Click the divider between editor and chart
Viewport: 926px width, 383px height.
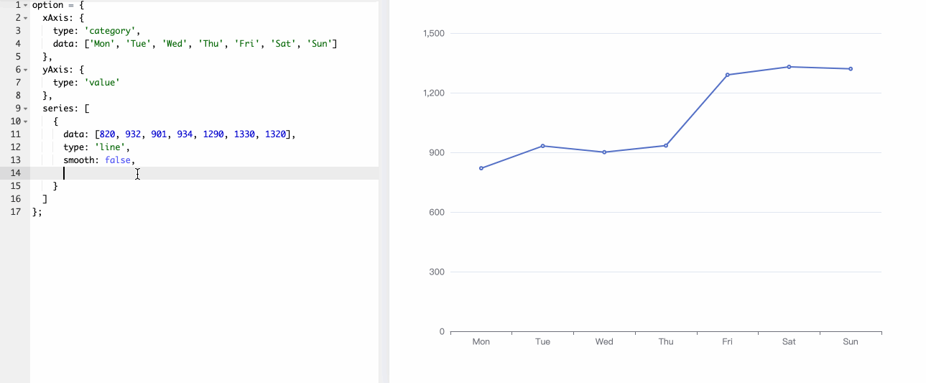tap(384, 191)
